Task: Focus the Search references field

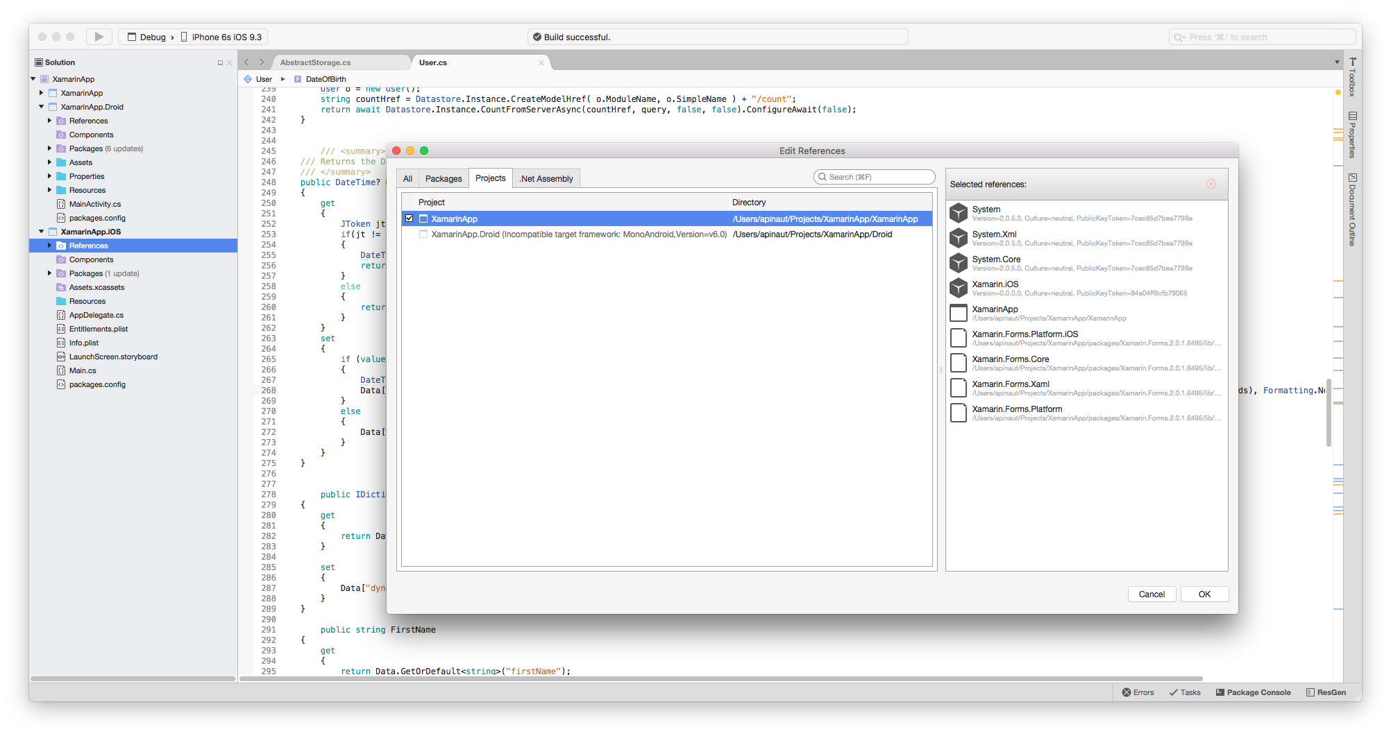Action: pos(874,177)
